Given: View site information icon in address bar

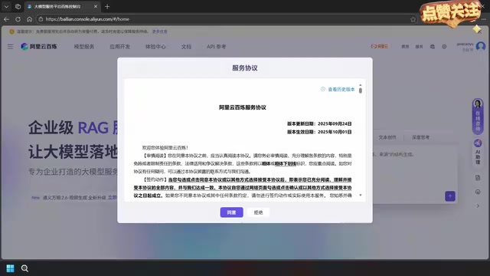Looking at the screenshot, I should tap(41, 19).
